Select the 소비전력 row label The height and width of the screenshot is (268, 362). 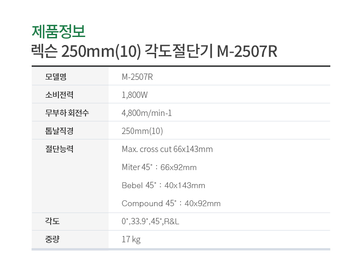pos(59,95)
